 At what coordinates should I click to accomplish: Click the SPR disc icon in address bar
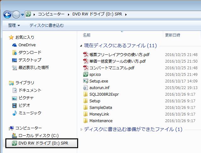pos(28,14)
